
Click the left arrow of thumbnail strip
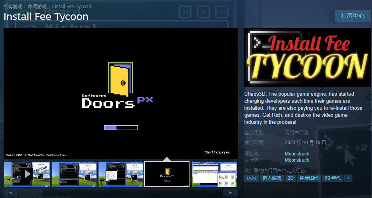[x=11, y=193]
